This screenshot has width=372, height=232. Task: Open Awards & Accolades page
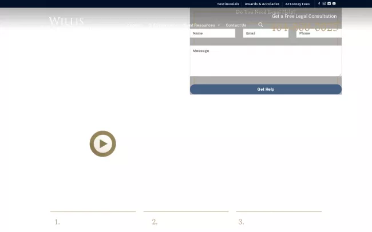pos(262,4)
